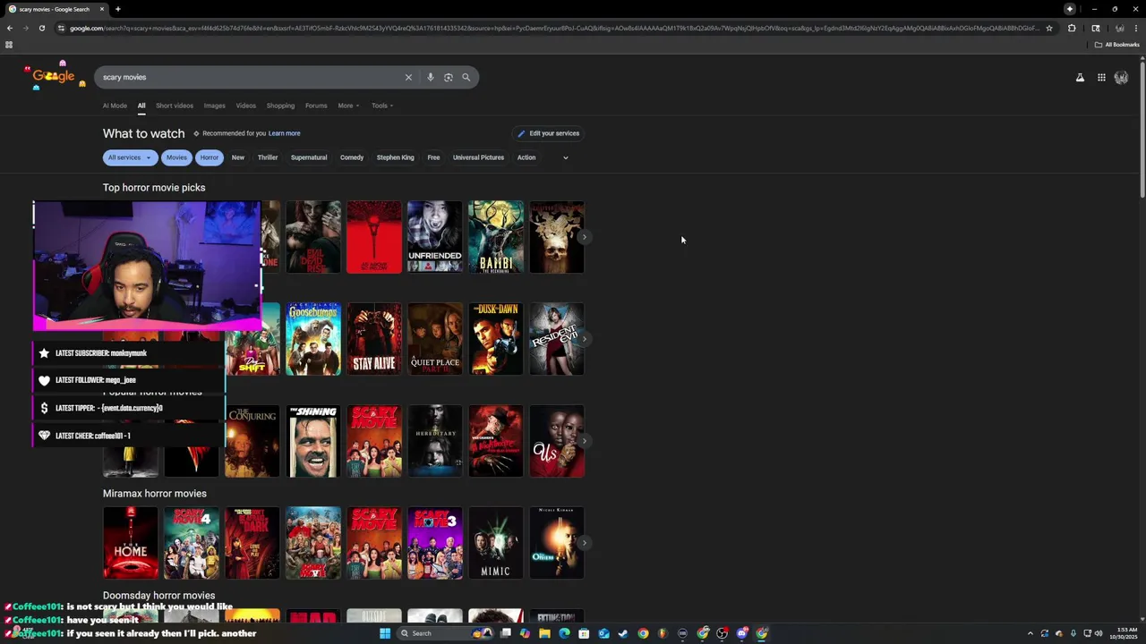Toggle the New filter chip
The height and width of the screenshot is (644, 1146).
pos(238,157)
